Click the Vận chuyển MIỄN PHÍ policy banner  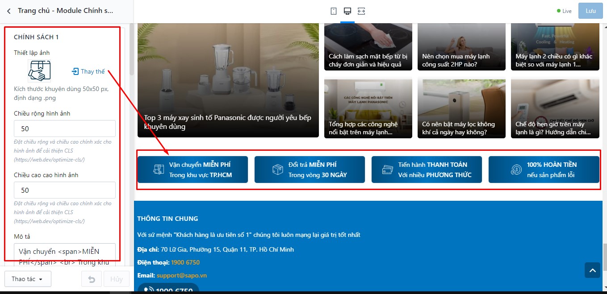pos(193,170)
